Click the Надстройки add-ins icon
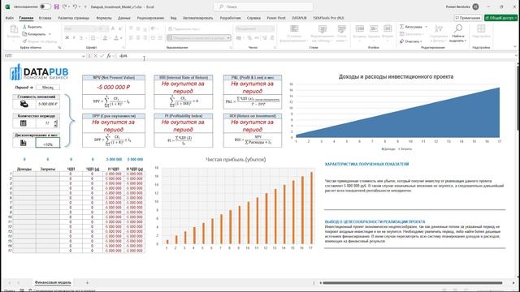The height and width of the screenshot is (292, 520). 481,29
